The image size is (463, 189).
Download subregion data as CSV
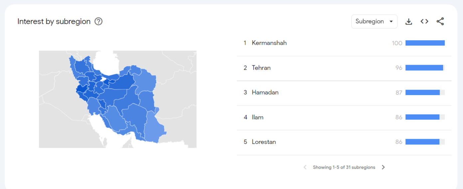point(409,22)
